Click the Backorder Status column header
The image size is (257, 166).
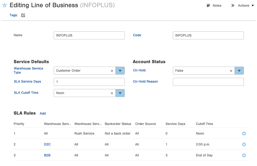click(x=118, y=124)
